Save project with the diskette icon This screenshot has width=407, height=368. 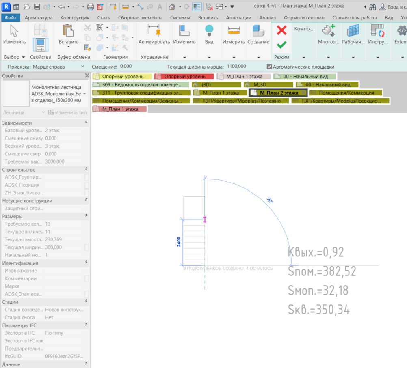37,7
